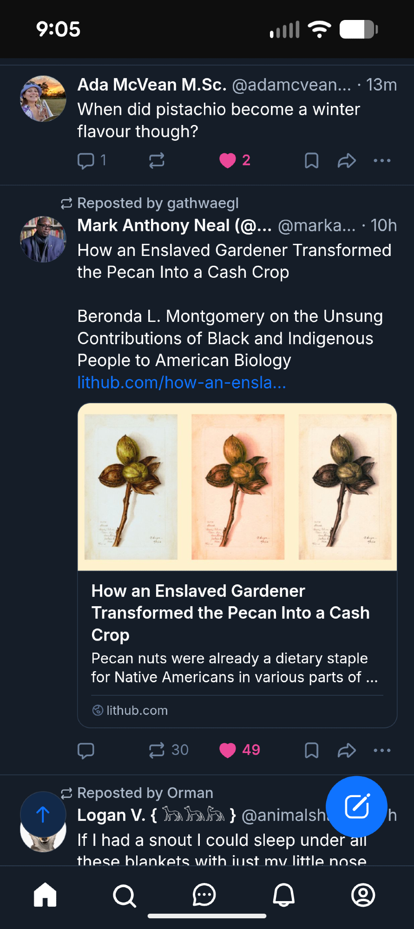Repost Ada McVean's pistachio post
414x929 pixels.
157,161
